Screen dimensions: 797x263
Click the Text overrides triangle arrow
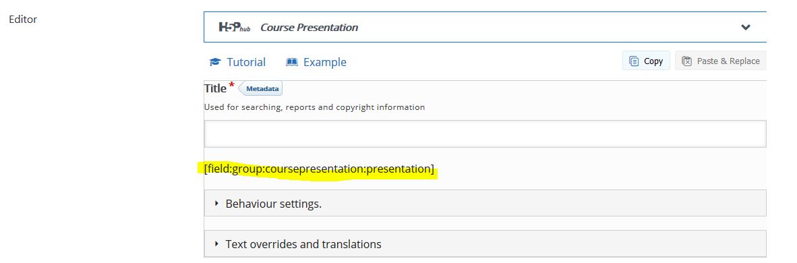coord(216,243)
